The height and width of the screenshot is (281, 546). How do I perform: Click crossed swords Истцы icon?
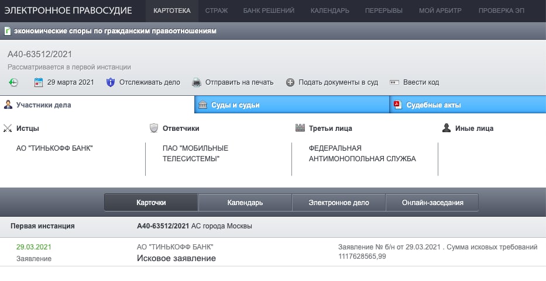pos(8,129)
